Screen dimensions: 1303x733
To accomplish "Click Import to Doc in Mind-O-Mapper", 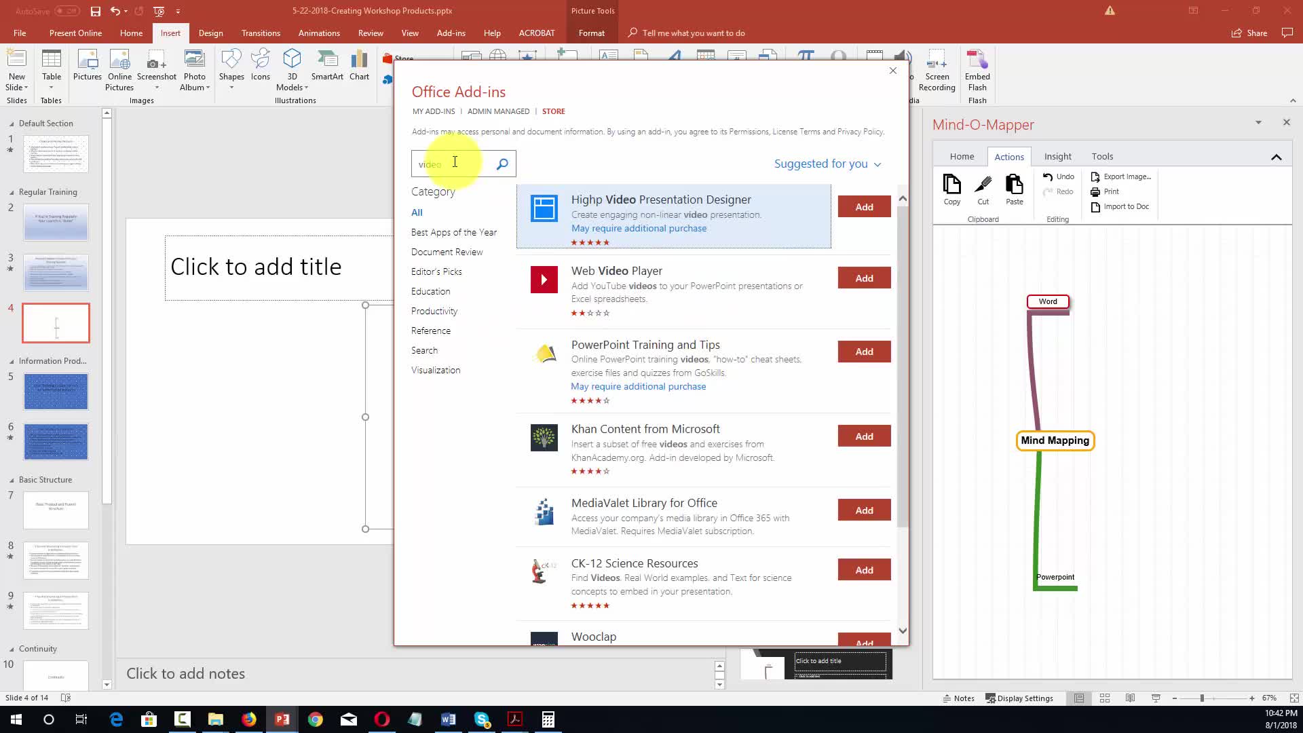I will point(1119,206).
